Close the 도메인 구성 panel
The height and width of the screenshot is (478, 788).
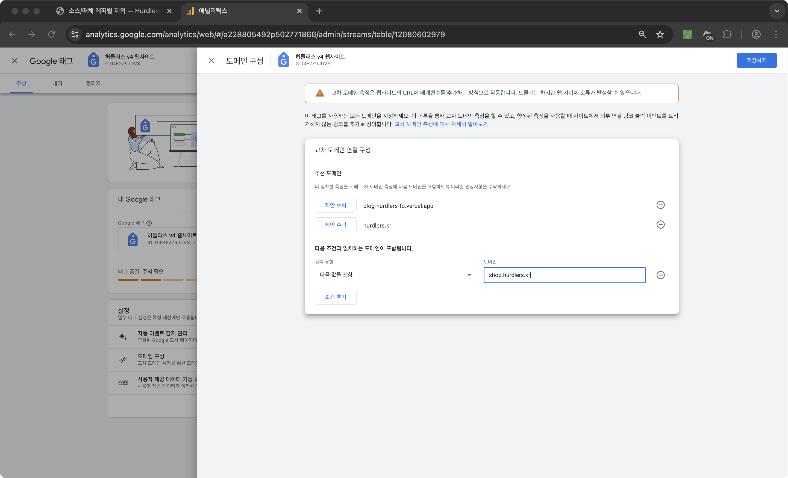click(x=211, y=60)
